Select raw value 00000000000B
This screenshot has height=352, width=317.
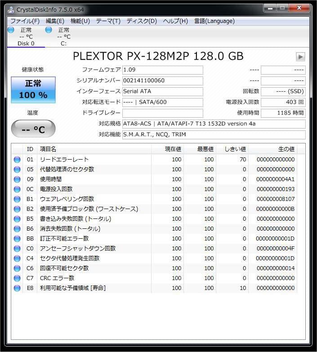276,209
